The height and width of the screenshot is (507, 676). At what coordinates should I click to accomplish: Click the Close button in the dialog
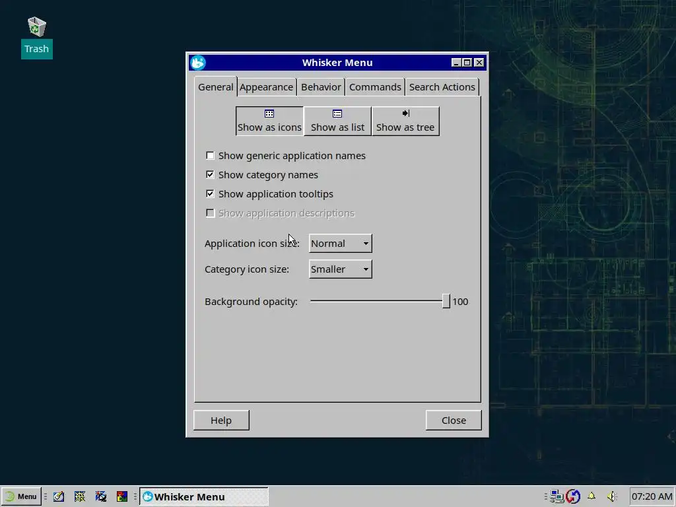pyautogui.click(x=454, y=421)
